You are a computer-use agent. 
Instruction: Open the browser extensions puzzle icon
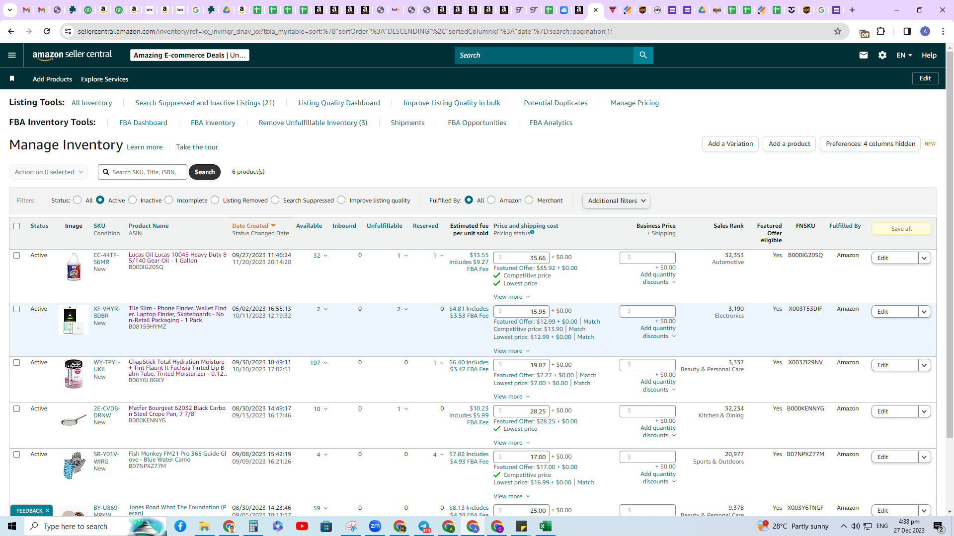[881, 31]
